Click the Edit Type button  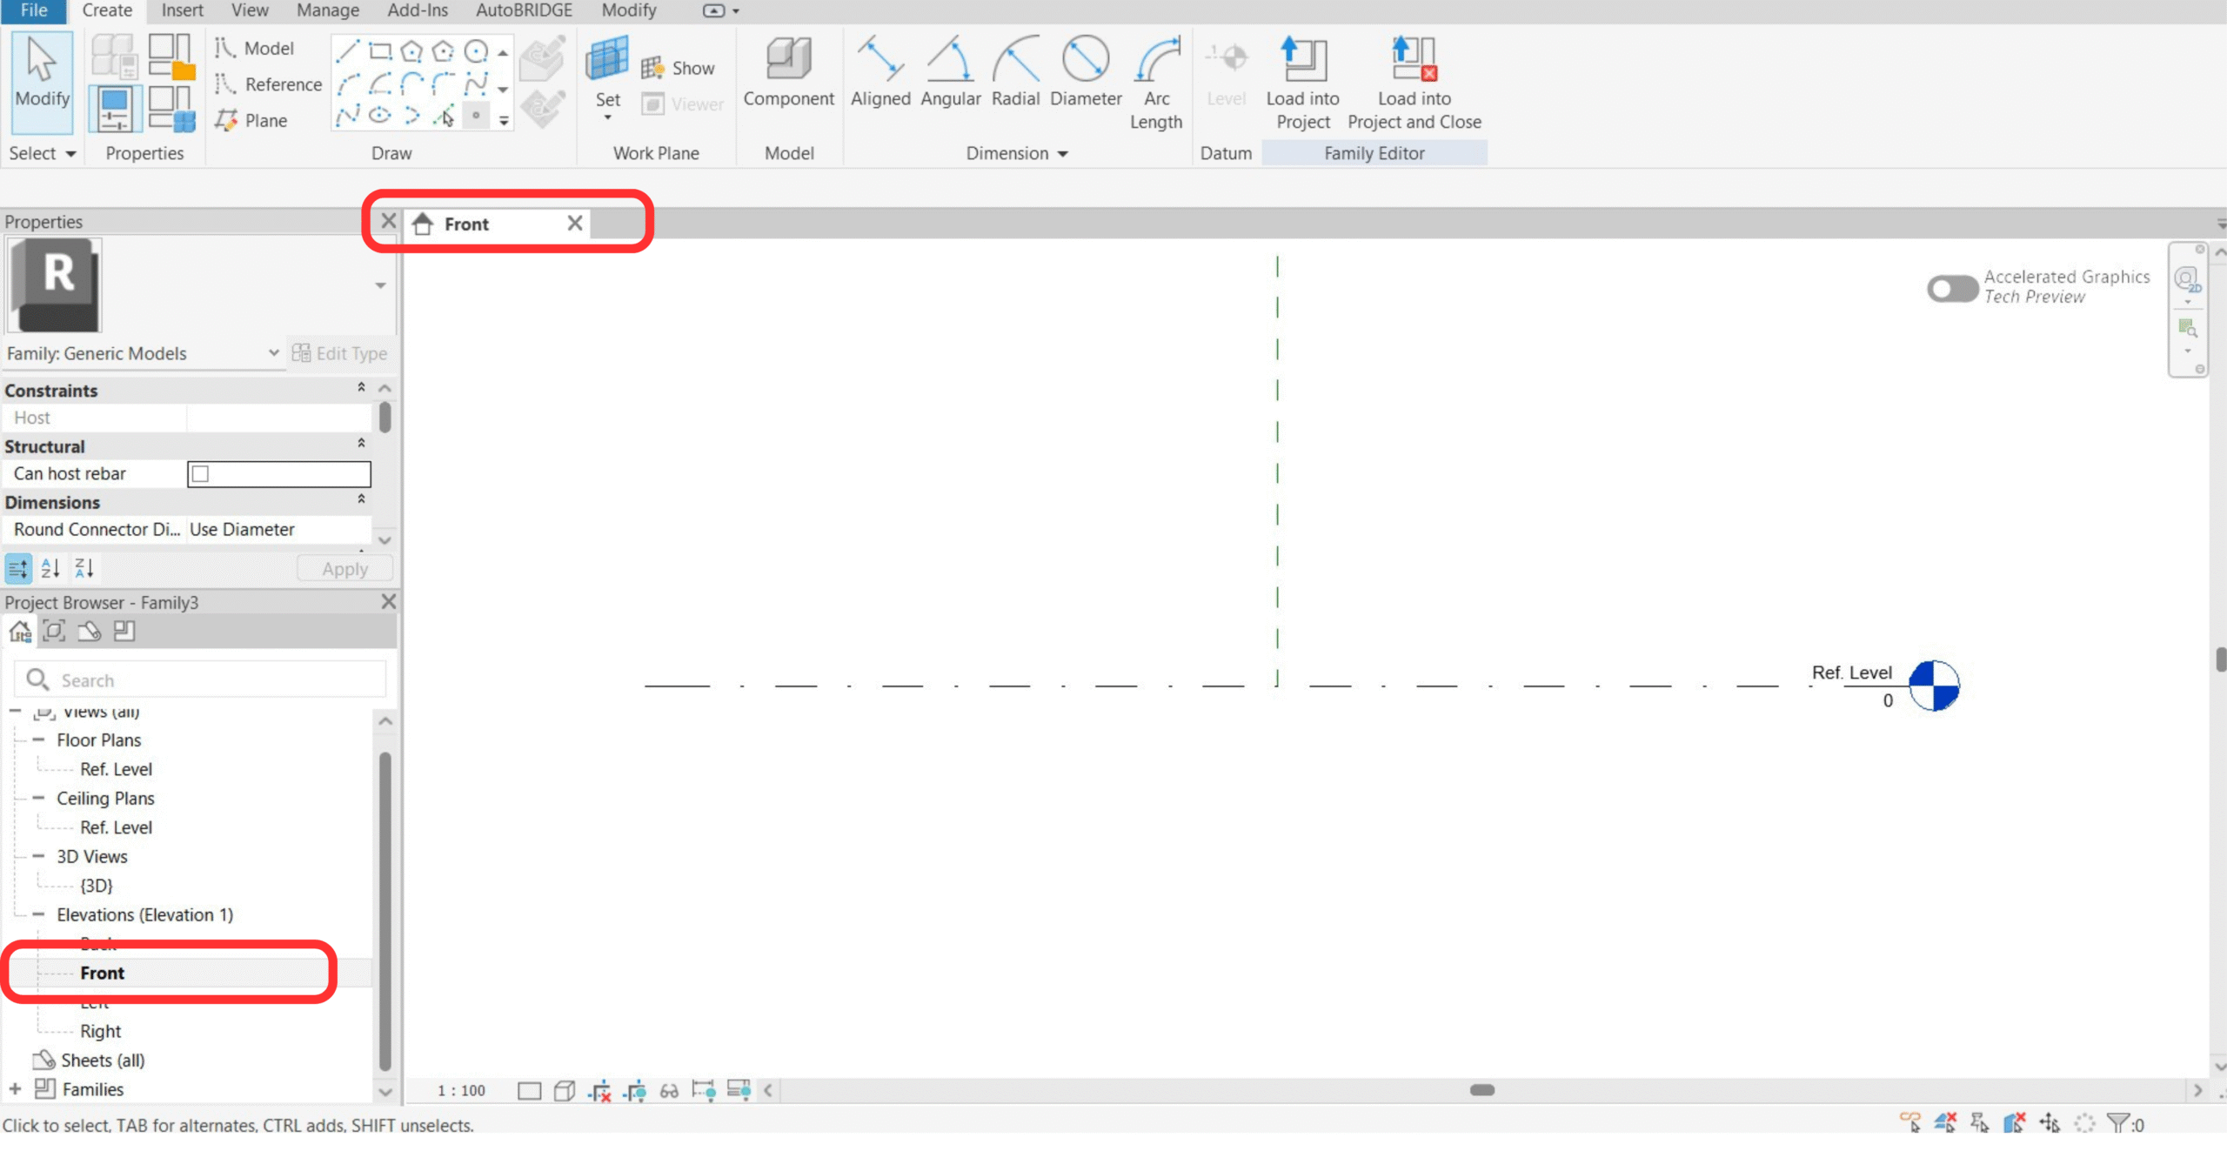point(340,353)
